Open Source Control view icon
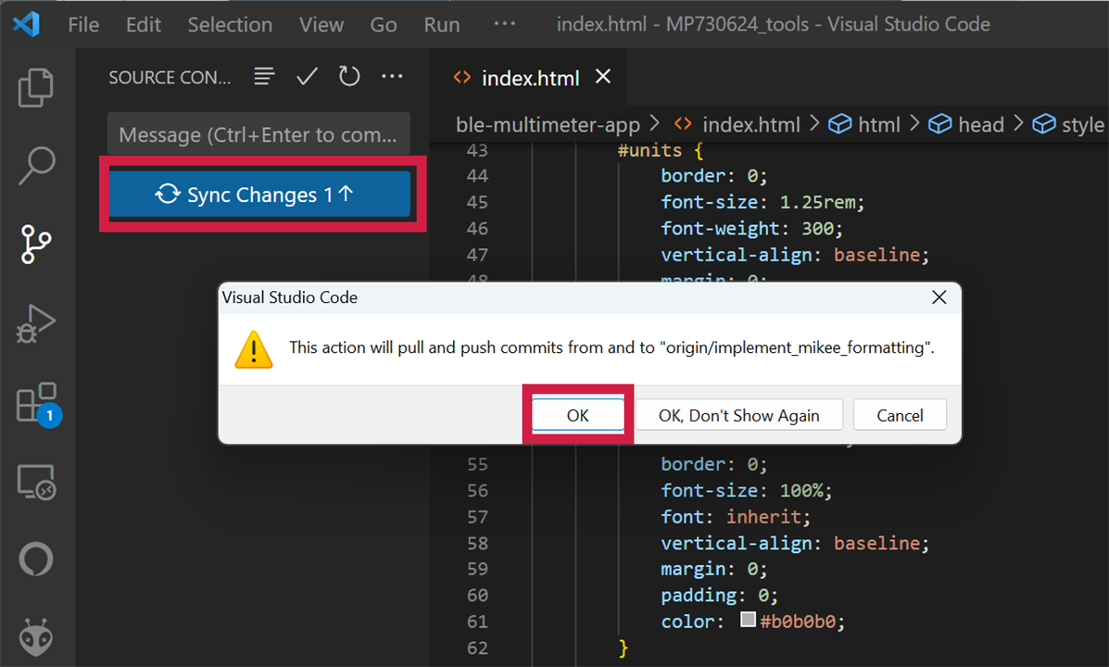 35,244
